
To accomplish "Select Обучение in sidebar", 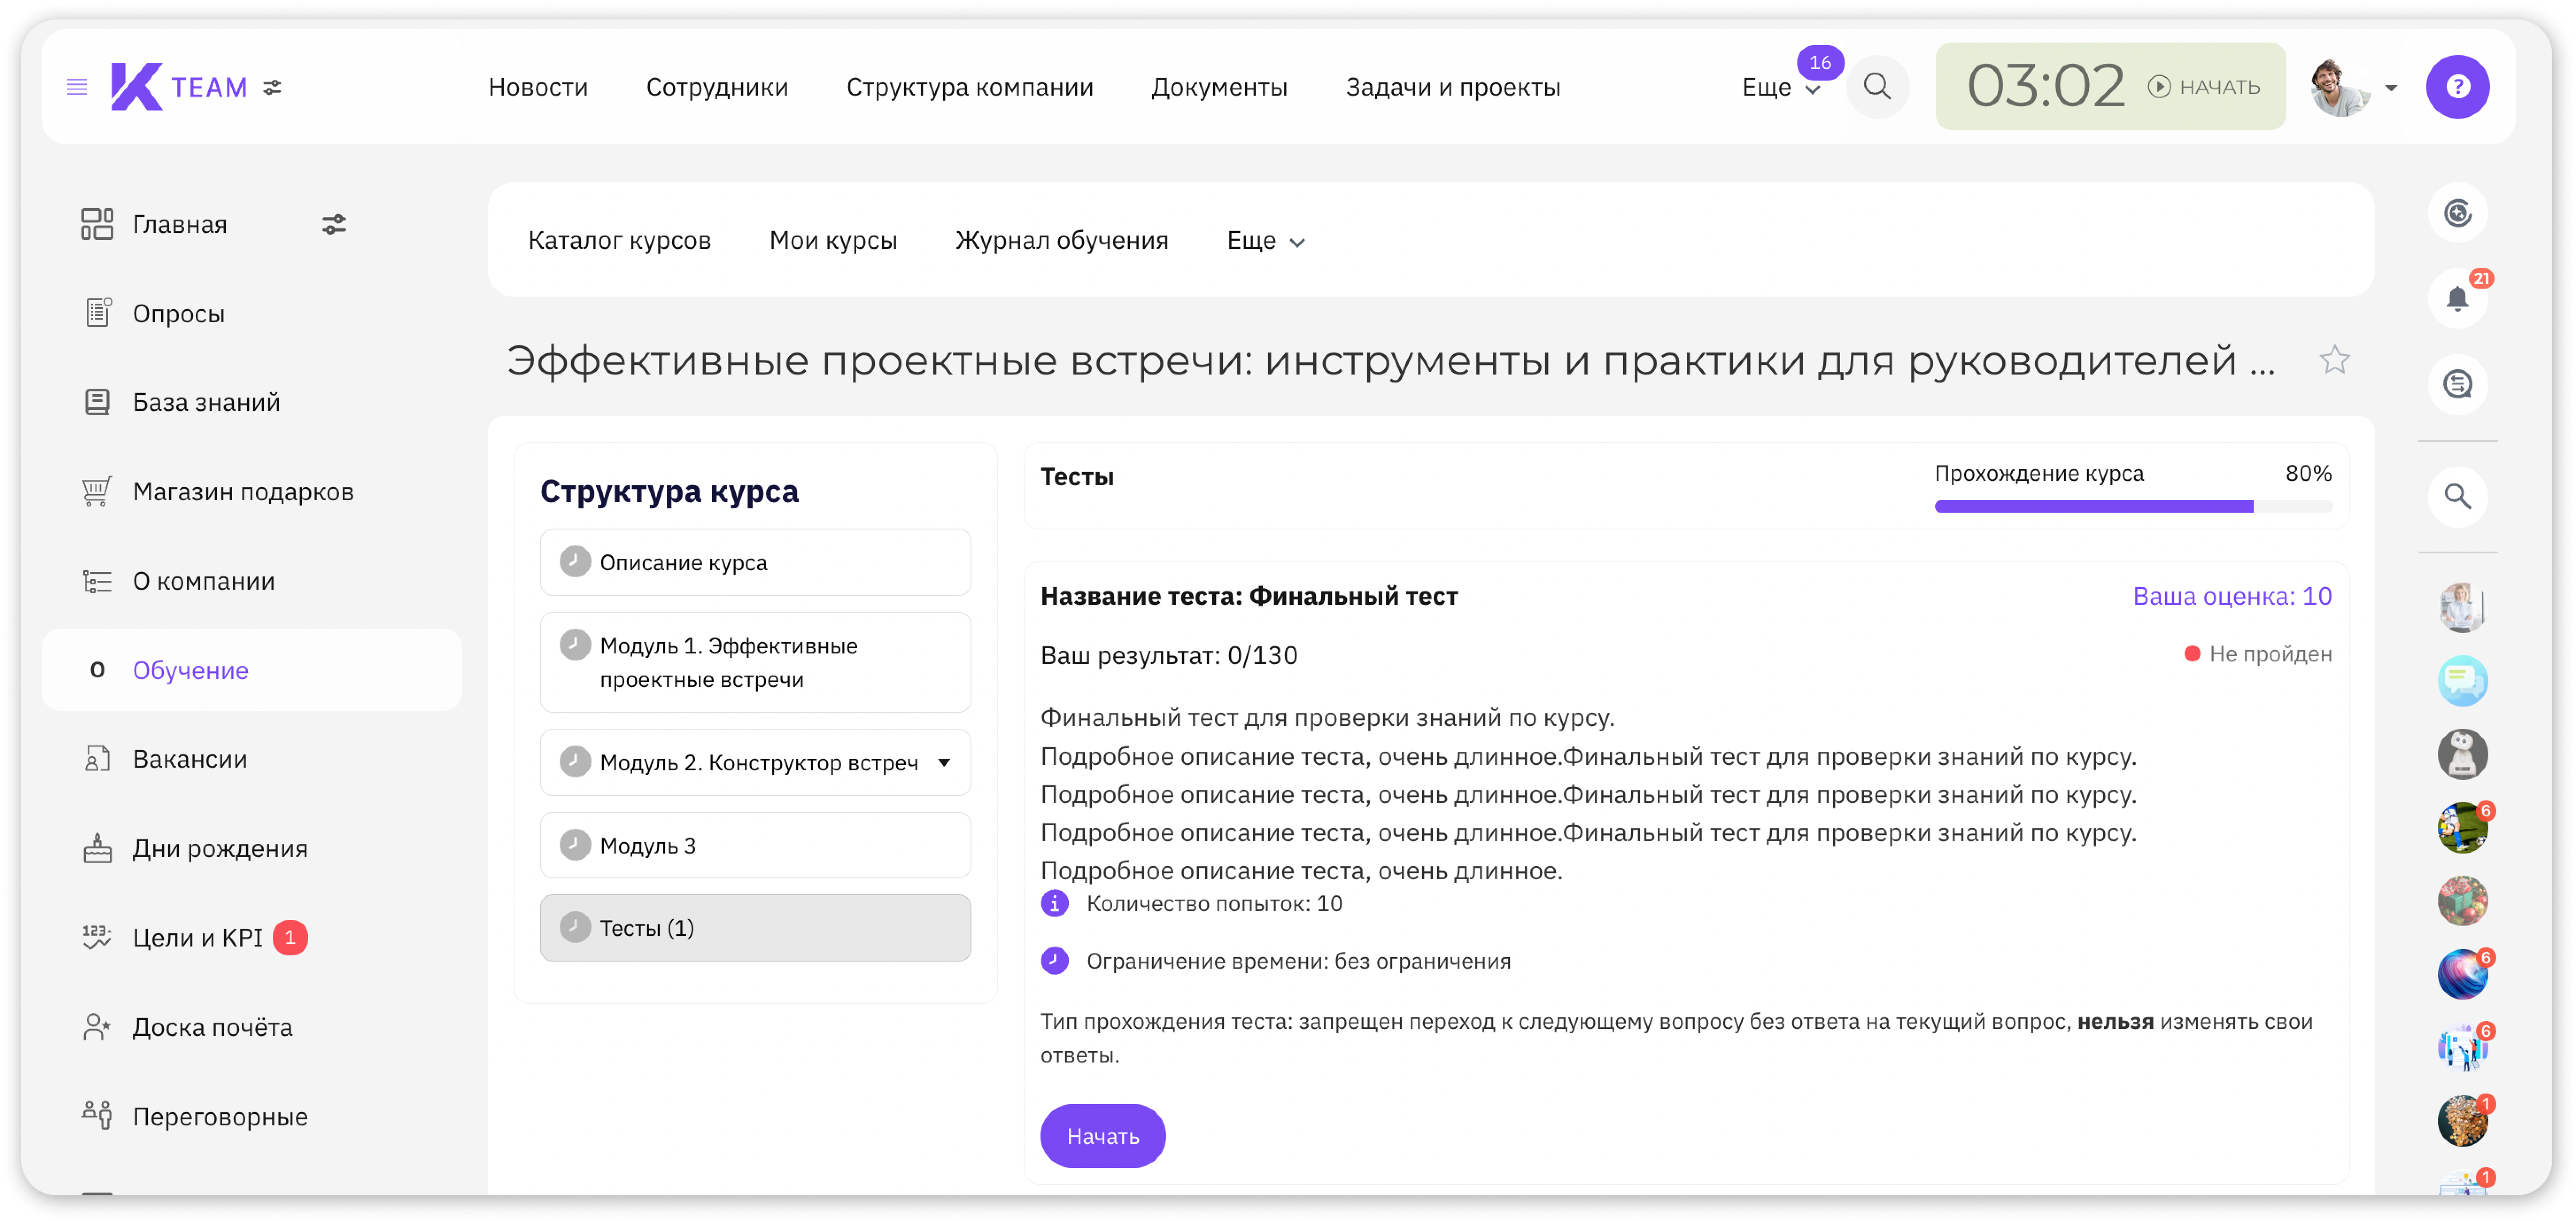I will pos(252,670).
